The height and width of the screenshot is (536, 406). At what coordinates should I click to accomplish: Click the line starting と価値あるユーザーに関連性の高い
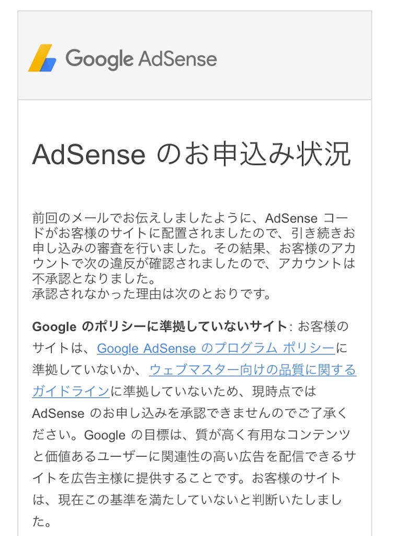194,457
